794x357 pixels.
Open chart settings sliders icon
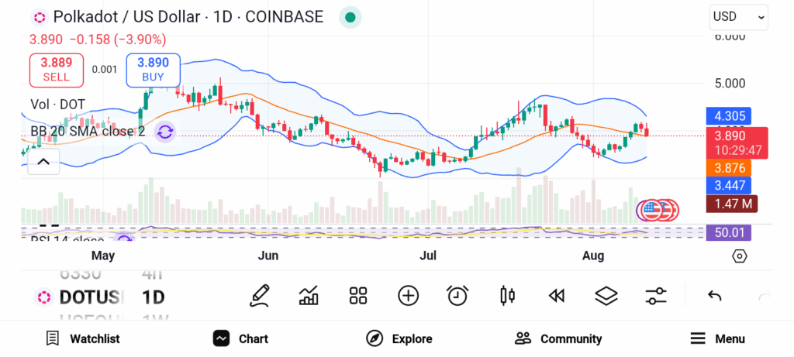tap(656, 295)
